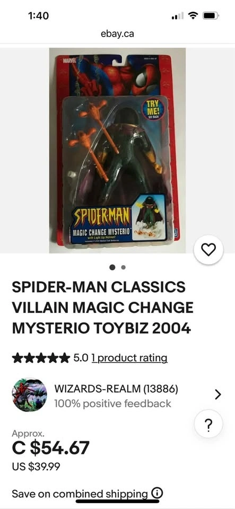Select the second image pagination dot
This screenshot has width=235, height=509.
pyautogui.click(x=123, y=267)
